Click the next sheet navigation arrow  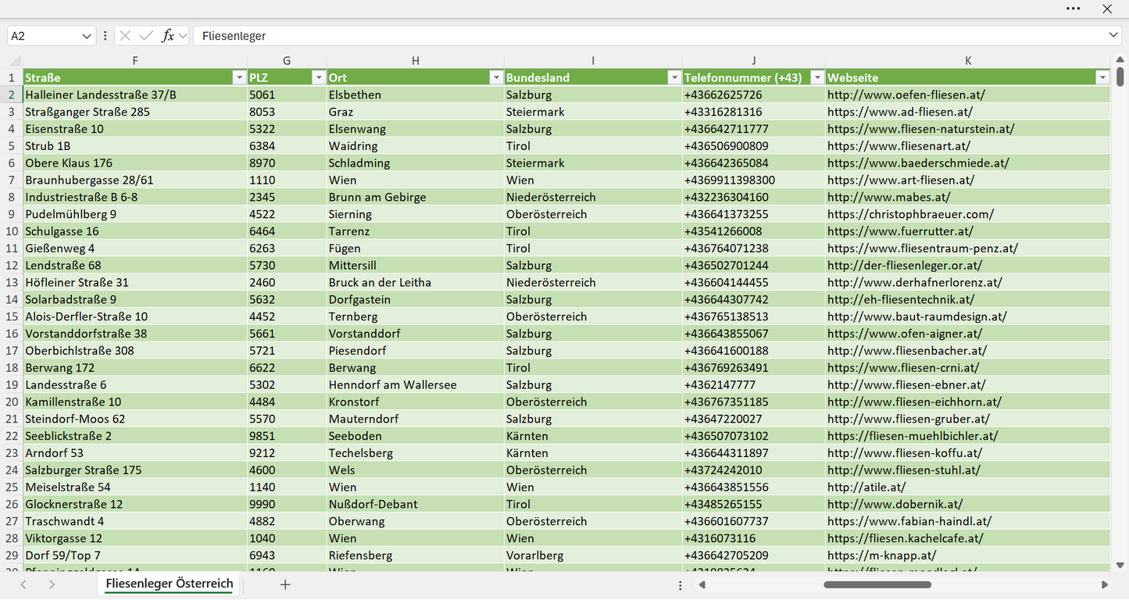(x=52, y=584)
